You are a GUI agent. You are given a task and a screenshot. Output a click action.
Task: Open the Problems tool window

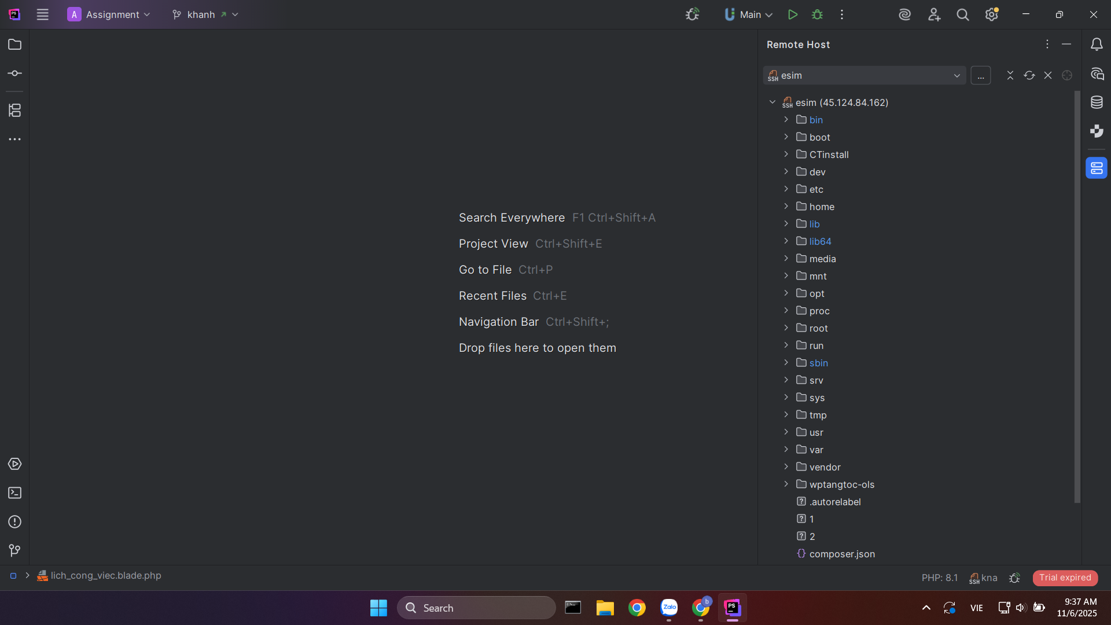tap(14, 522)
